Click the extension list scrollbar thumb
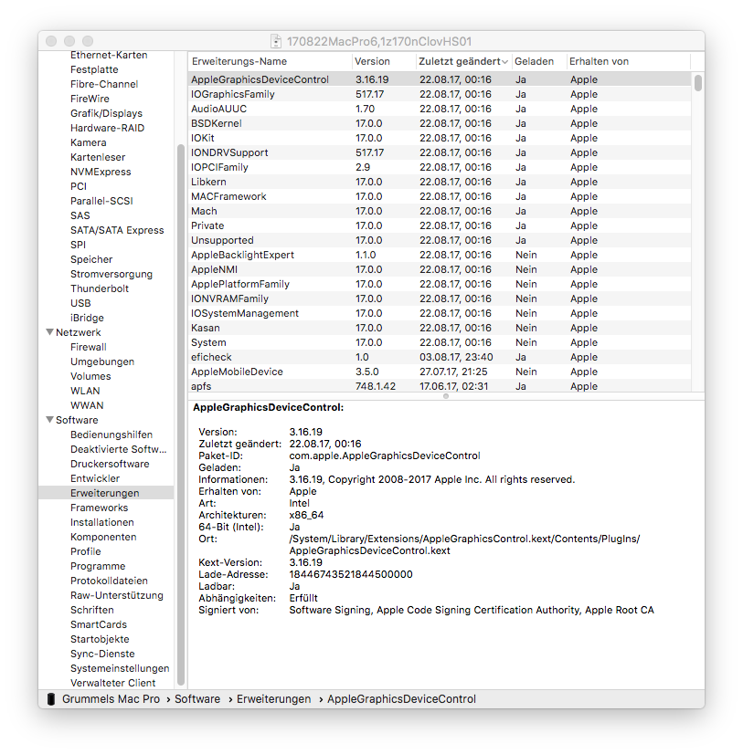This screenshot has height=754, width=743. pyautogui.click(x=697, y=83)
